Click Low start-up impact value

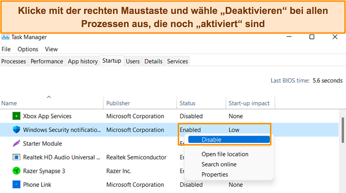pyautogui.click(x=234, y=130)
